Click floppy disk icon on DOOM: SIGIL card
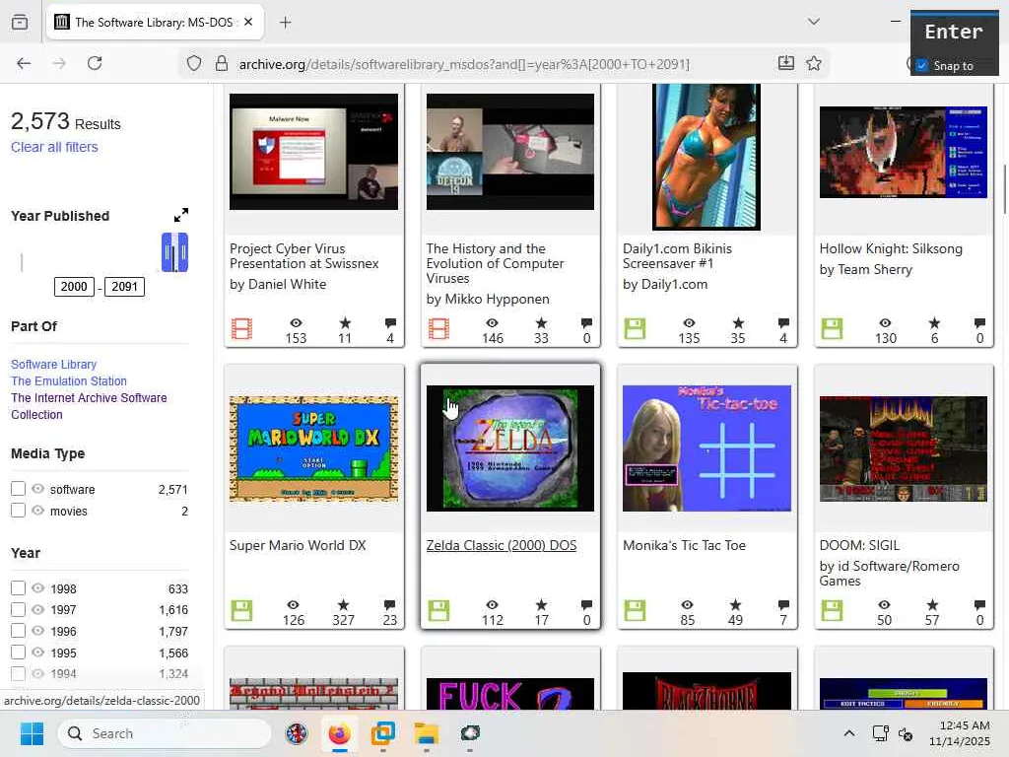The height and width of the screenshot is (757, 1009). click(832, 610)
